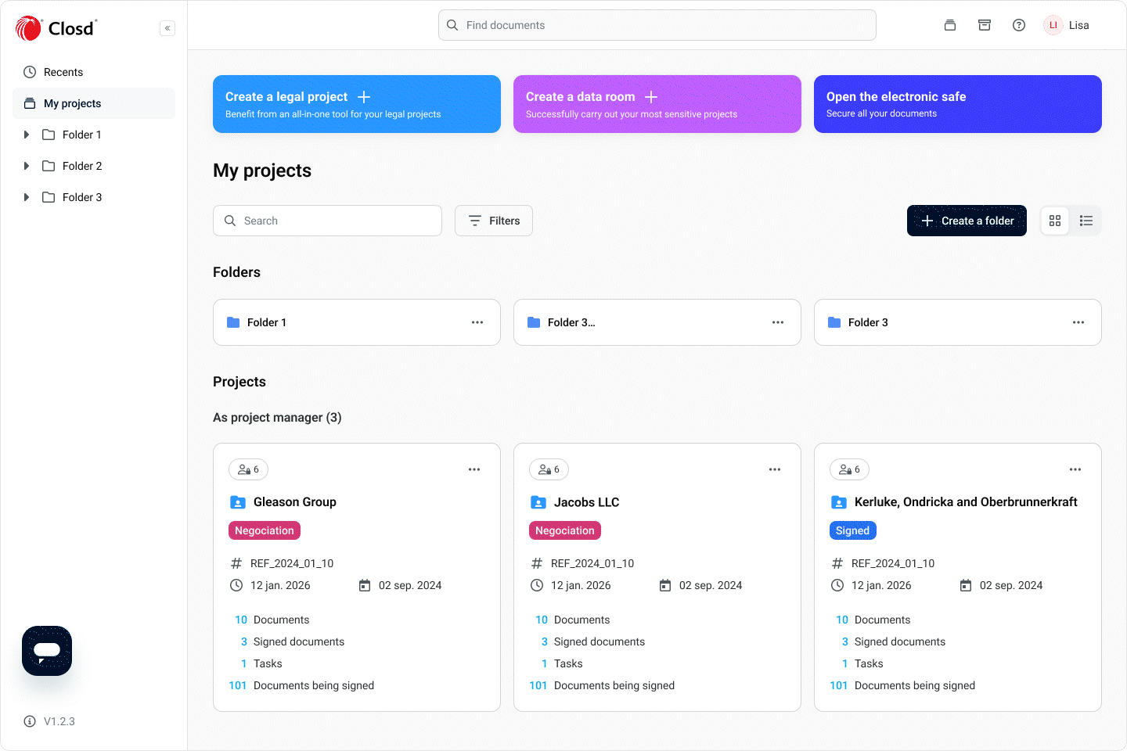This screenshot has height=751, width=1127.
Task: Expand Folder 3 in sidebar tree
Action: click(x=27, y=197)
